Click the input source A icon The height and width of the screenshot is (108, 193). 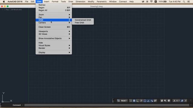156,1
